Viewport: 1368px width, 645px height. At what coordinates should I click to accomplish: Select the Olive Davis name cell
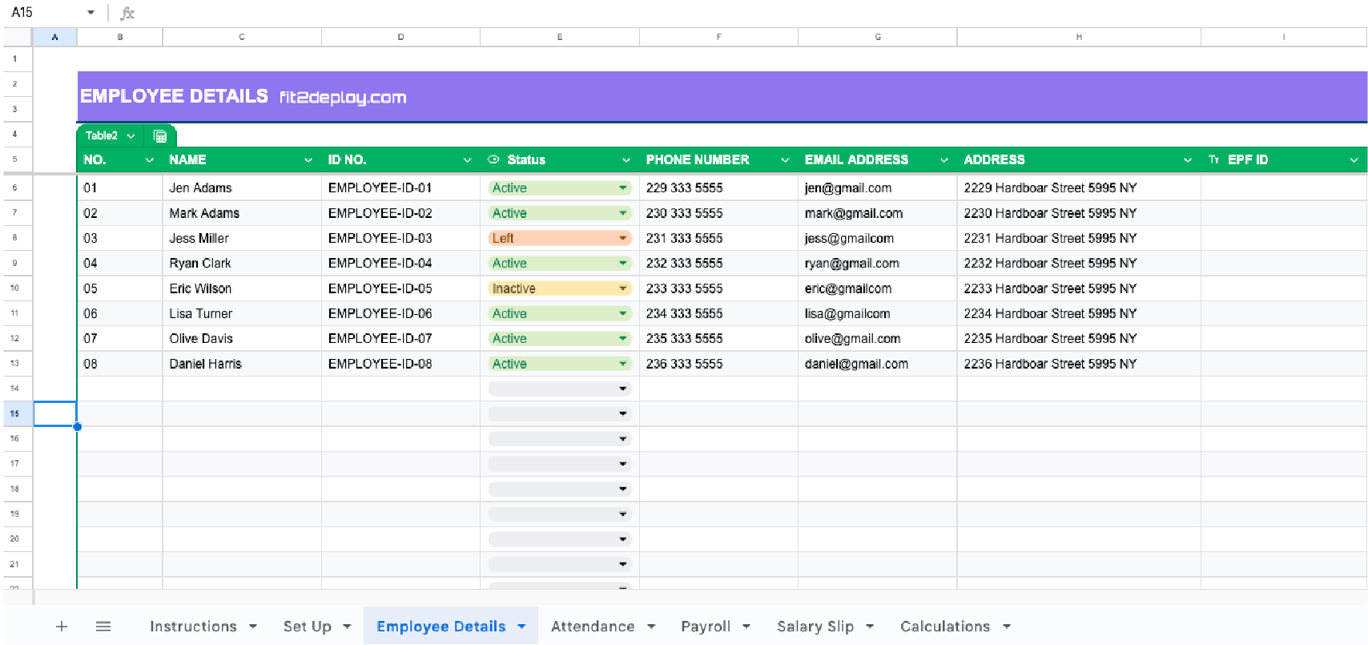point(242,339)
